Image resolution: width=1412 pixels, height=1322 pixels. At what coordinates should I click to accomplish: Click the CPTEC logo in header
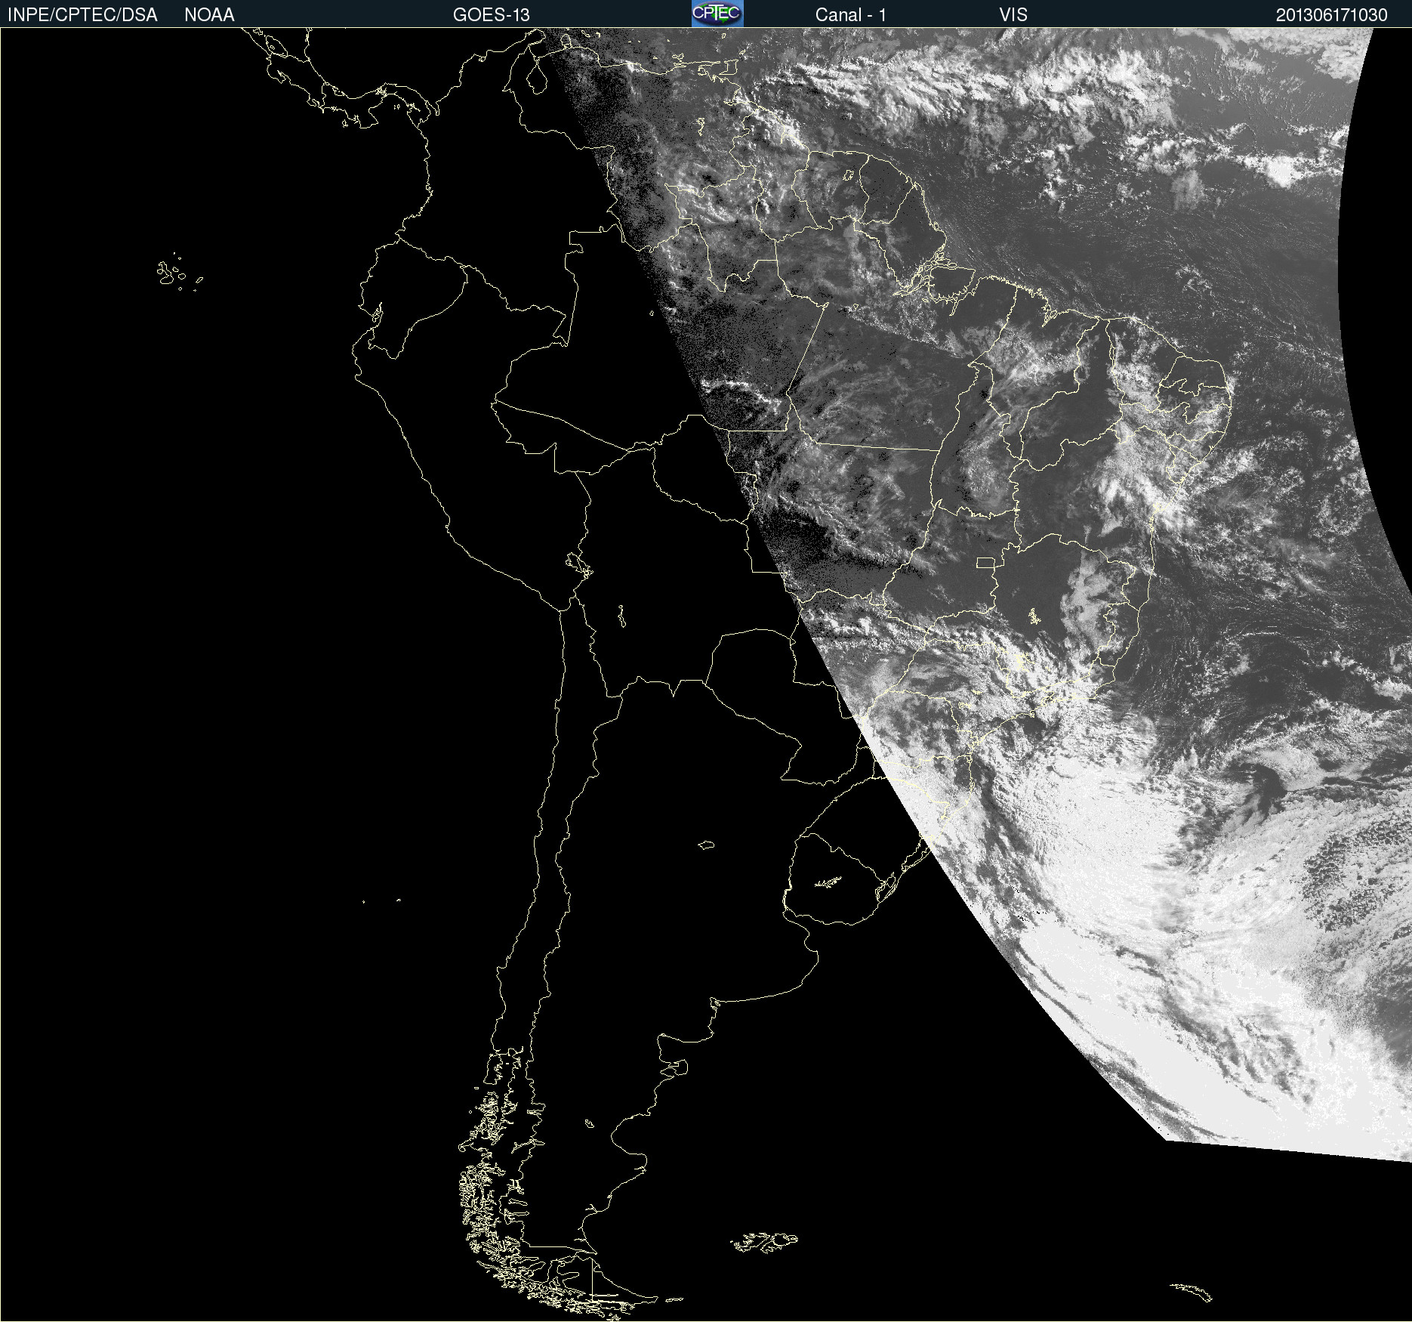(717, 14)
